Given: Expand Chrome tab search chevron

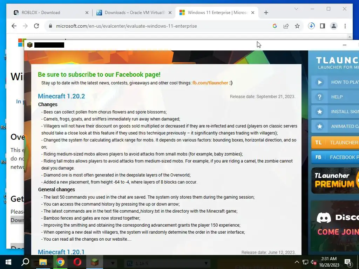Looking at the screenshot, I should coord(296,9).
